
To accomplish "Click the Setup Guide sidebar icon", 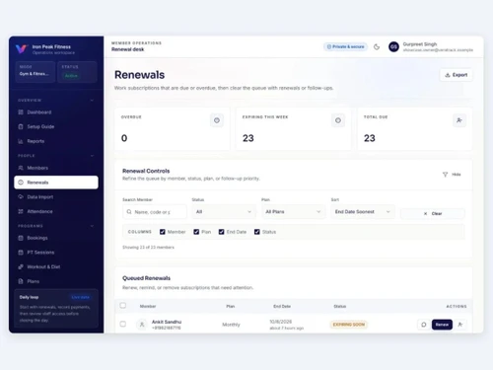I will tap(21, 126).
